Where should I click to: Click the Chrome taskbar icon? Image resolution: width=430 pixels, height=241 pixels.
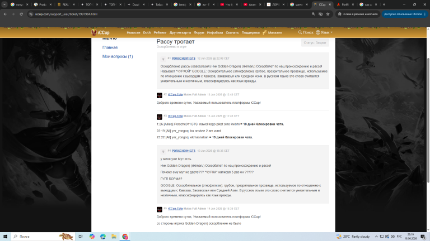click(x=125, y=237)
